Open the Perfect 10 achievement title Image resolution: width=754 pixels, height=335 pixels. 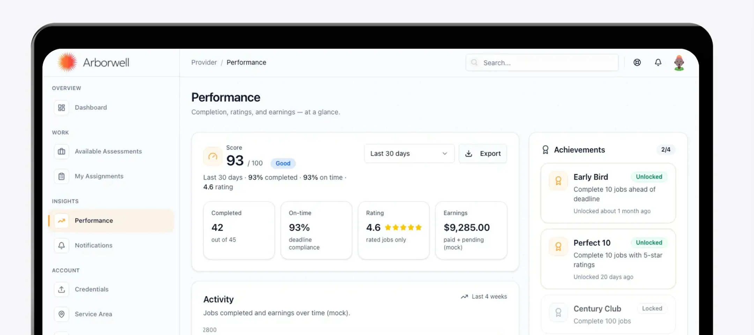click(x=592, y=243)
